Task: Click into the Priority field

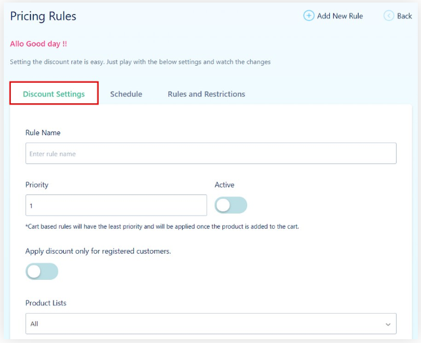Action: click(116, 206)
